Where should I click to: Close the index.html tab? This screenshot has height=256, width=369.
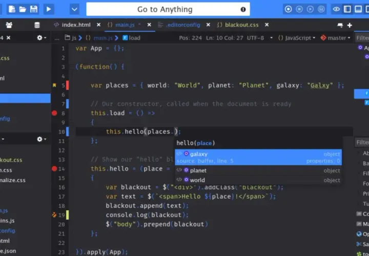pyautogui.click(x=98, y=25)
